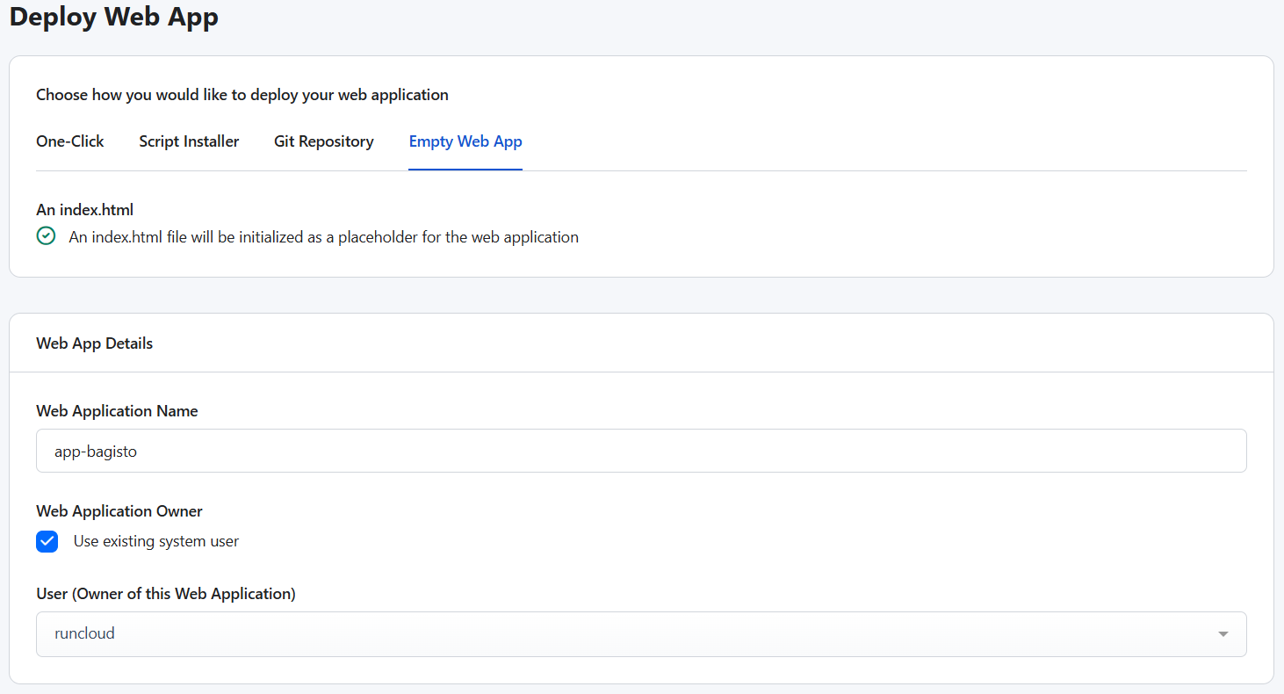The image size is (1284, 694).
Task: Click the selected 'runcloud' value in the owner dropdown
Action: point(84,633)
